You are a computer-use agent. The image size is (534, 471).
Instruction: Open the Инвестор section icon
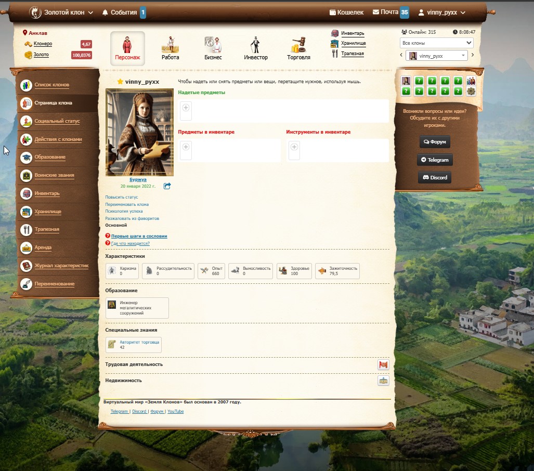255,45
